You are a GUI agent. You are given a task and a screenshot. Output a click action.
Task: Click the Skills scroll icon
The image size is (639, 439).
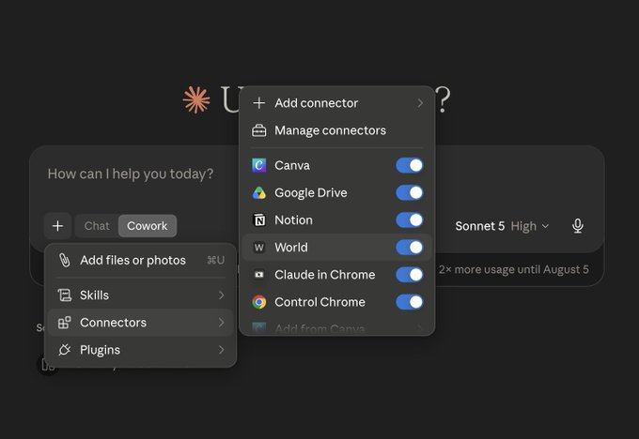(65, 295)
